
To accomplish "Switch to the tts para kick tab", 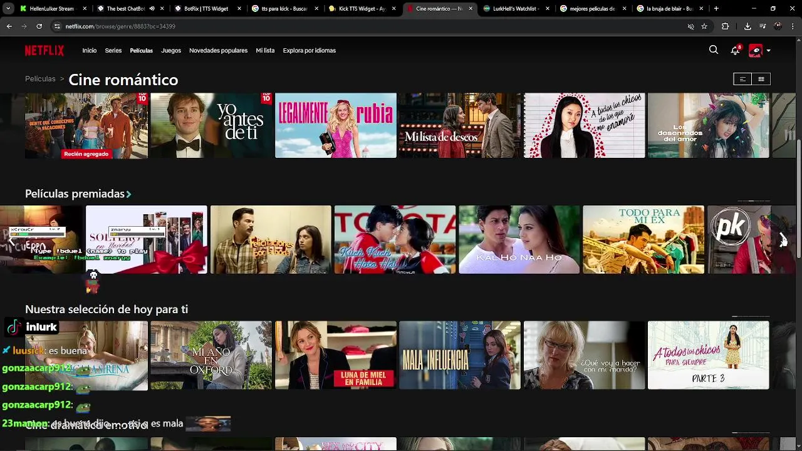I will coord(284,9).
